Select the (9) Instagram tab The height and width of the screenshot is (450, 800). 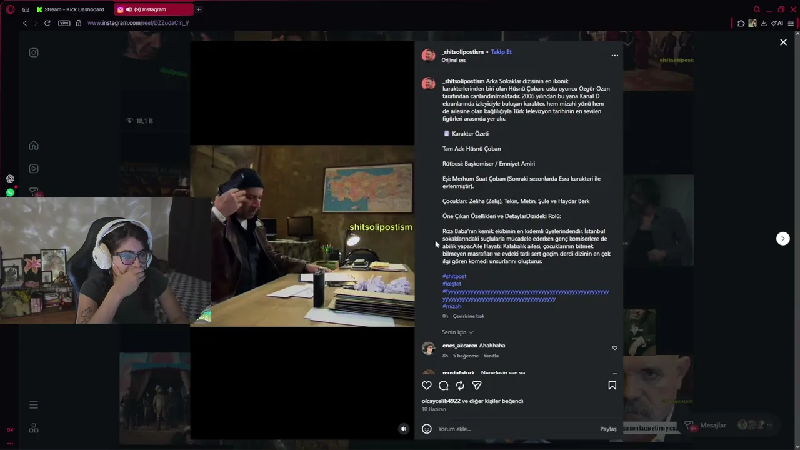[x=154, y=9]
